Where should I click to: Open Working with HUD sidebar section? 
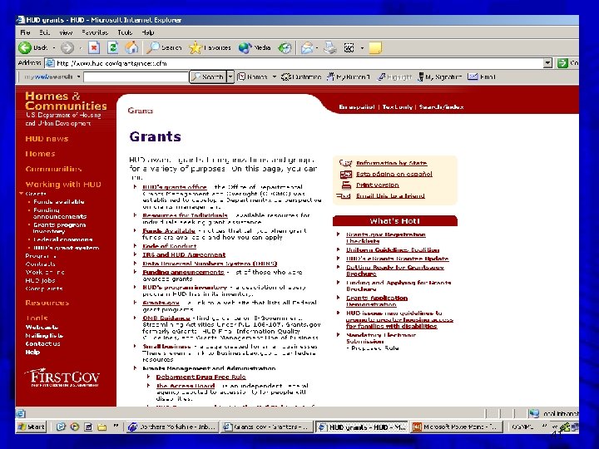[63, 185]
